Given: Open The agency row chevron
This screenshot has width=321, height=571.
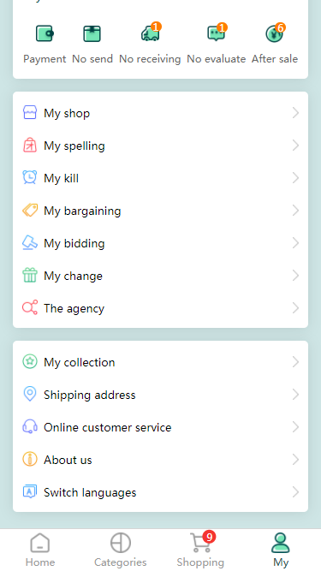Looking at the screenshot, I should tap(295, 307).
